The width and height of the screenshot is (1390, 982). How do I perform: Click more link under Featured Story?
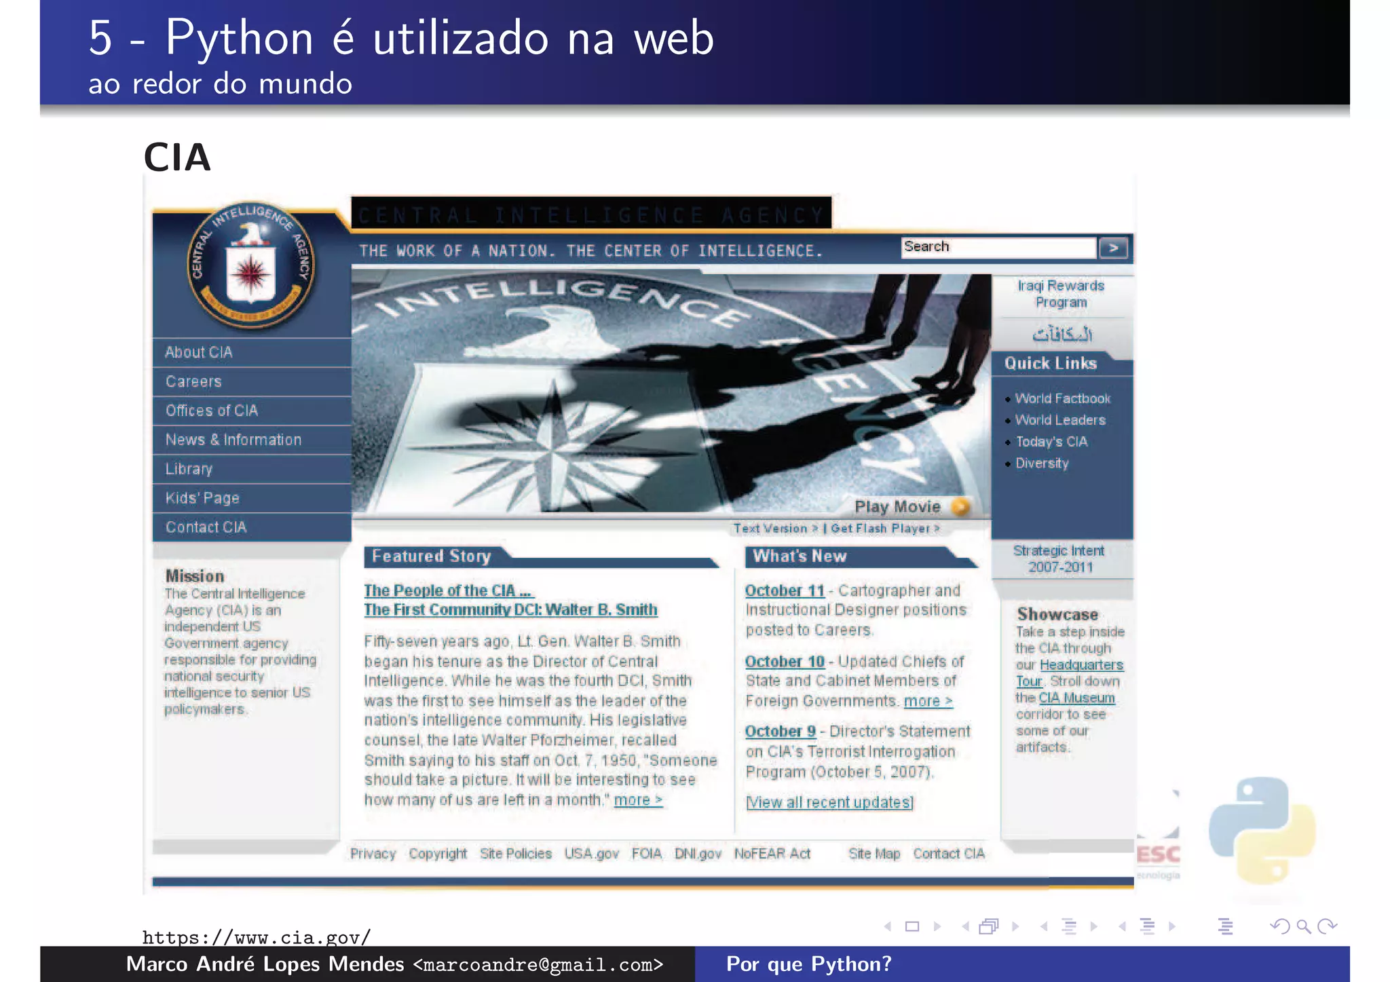click(638, 800)
